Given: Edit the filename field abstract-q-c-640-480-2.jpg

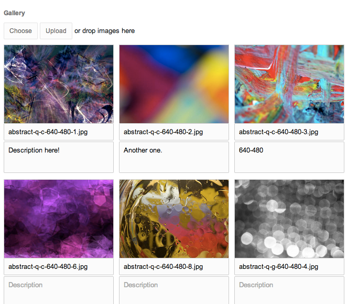Looking at the screenshot, I should point(174,132).
